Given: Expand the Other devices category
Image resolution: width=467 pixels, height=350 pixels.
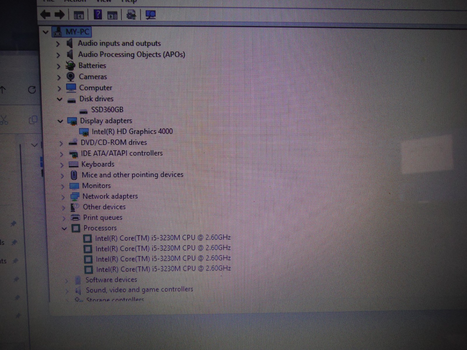Looking at the screenshot, I should pos(63,208).
